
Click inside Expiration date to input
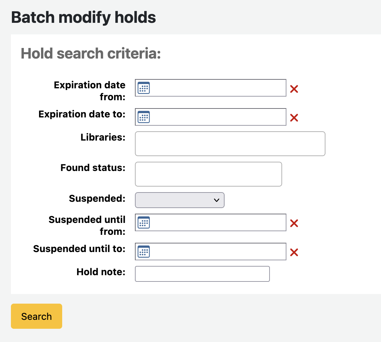pos(218,117)
